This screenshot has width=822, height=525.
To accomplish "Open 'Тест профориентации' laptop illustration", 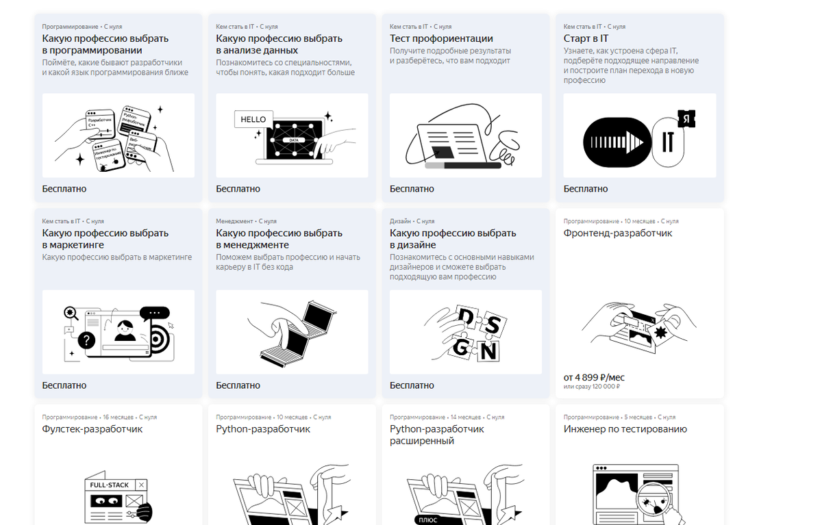I will [466, 136].
